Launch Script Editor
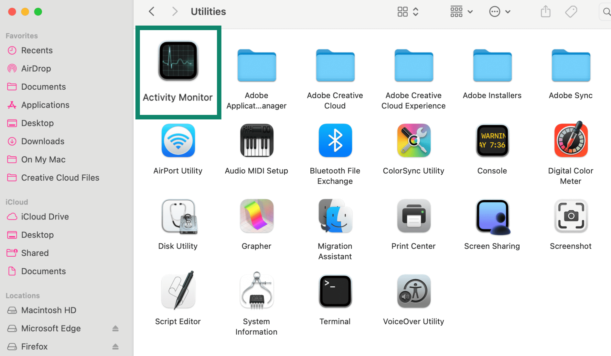Image resolution: width=611 pixels, height=356 pixels. (178, 291)
